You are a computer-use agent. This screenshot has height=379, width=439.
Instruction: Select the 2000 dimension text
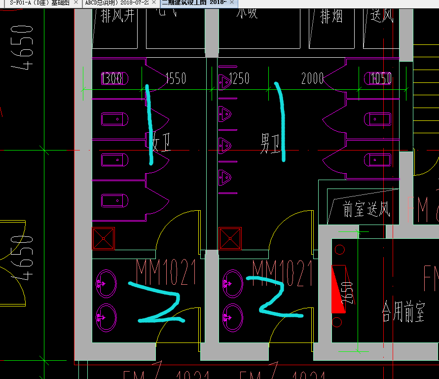pyautogui.click(x=312, y=78)
